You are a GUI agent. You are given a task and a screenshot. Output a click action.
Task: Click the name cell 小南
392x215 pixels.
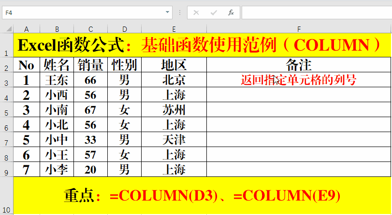[57, 110]
